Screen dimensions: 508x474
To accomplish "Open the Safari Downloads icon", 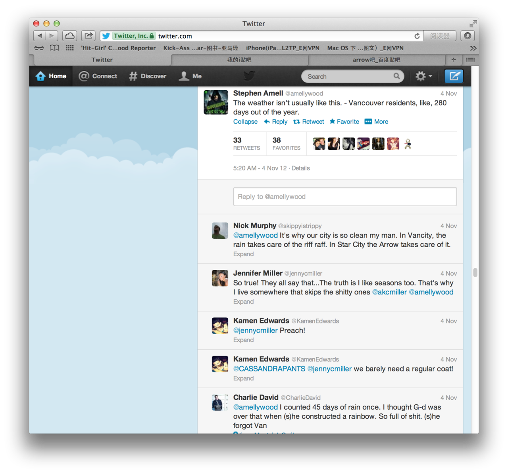I will (x=468, y=36).
